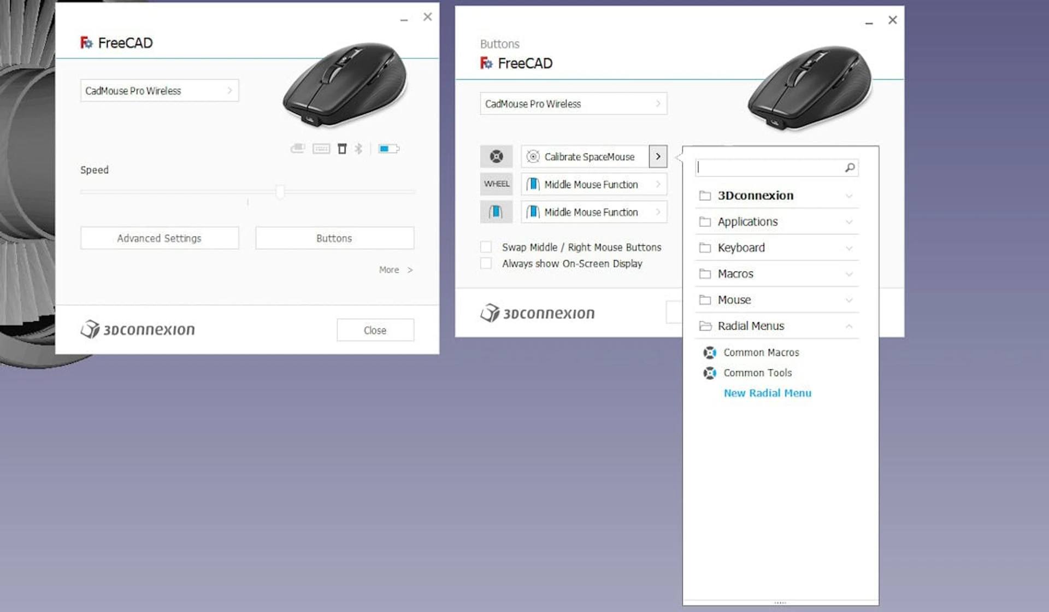Screen dimensions: 1049x612
Task: Open the third row Middle Mouse Function arrow
Action: pyautogui.click(x=658, y=212)
